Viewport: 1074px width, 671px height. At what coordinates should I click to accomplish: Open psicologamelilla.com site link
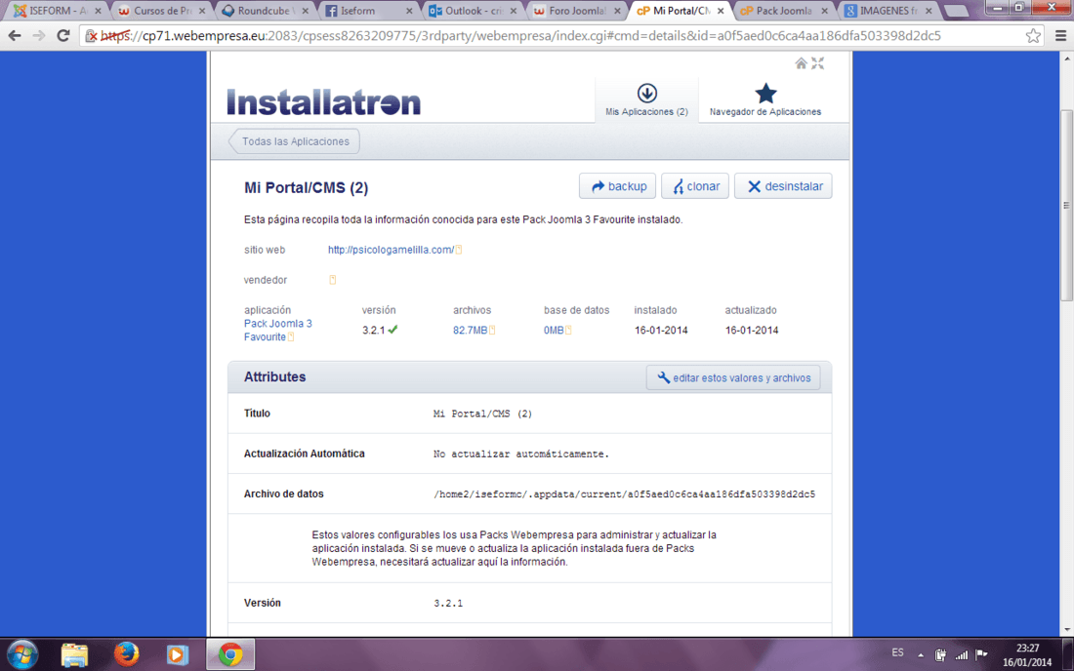click(391, 250)
